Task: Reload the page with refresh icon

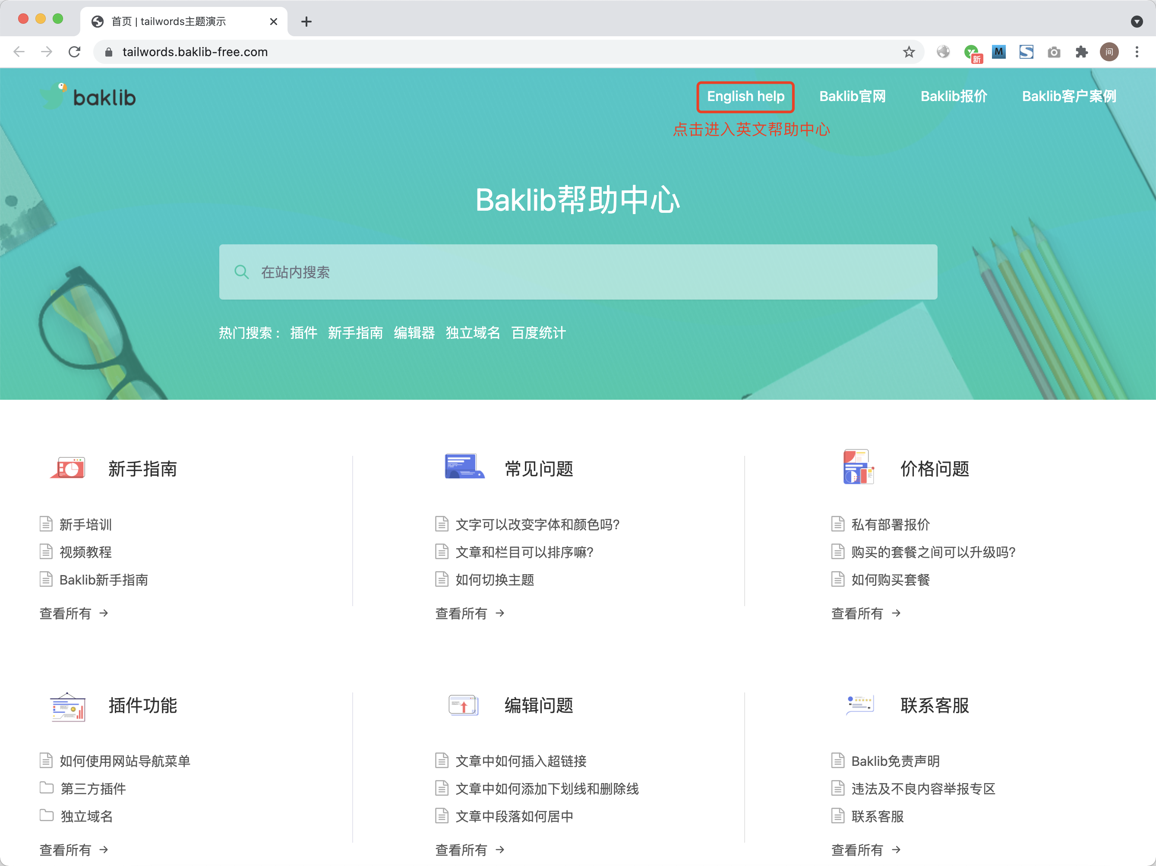Action: (x=74, y=52)
